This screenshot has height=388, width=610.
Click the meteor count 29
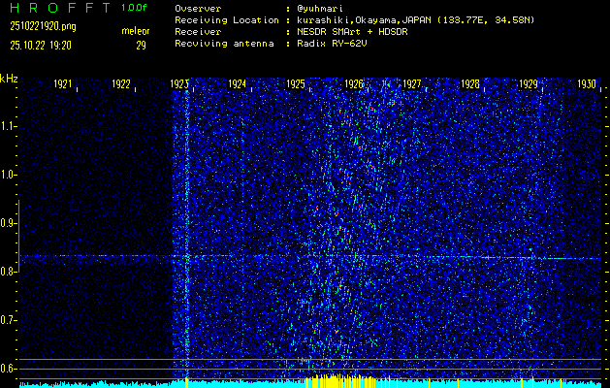[x=142, y=46]
